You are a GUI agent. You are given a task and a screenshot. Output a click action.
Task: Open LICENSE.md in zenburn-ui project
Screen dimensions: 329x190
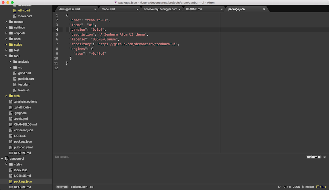23,176
